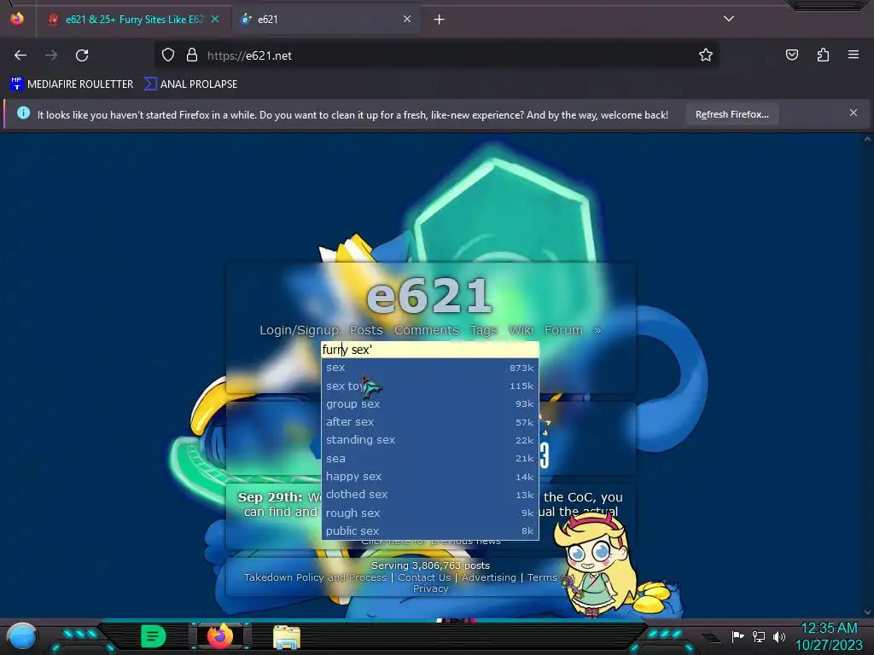Viewport: 874px width, 655px height.
Task: Dismiss the Firefox notification bar
Action: click(853, 113)
